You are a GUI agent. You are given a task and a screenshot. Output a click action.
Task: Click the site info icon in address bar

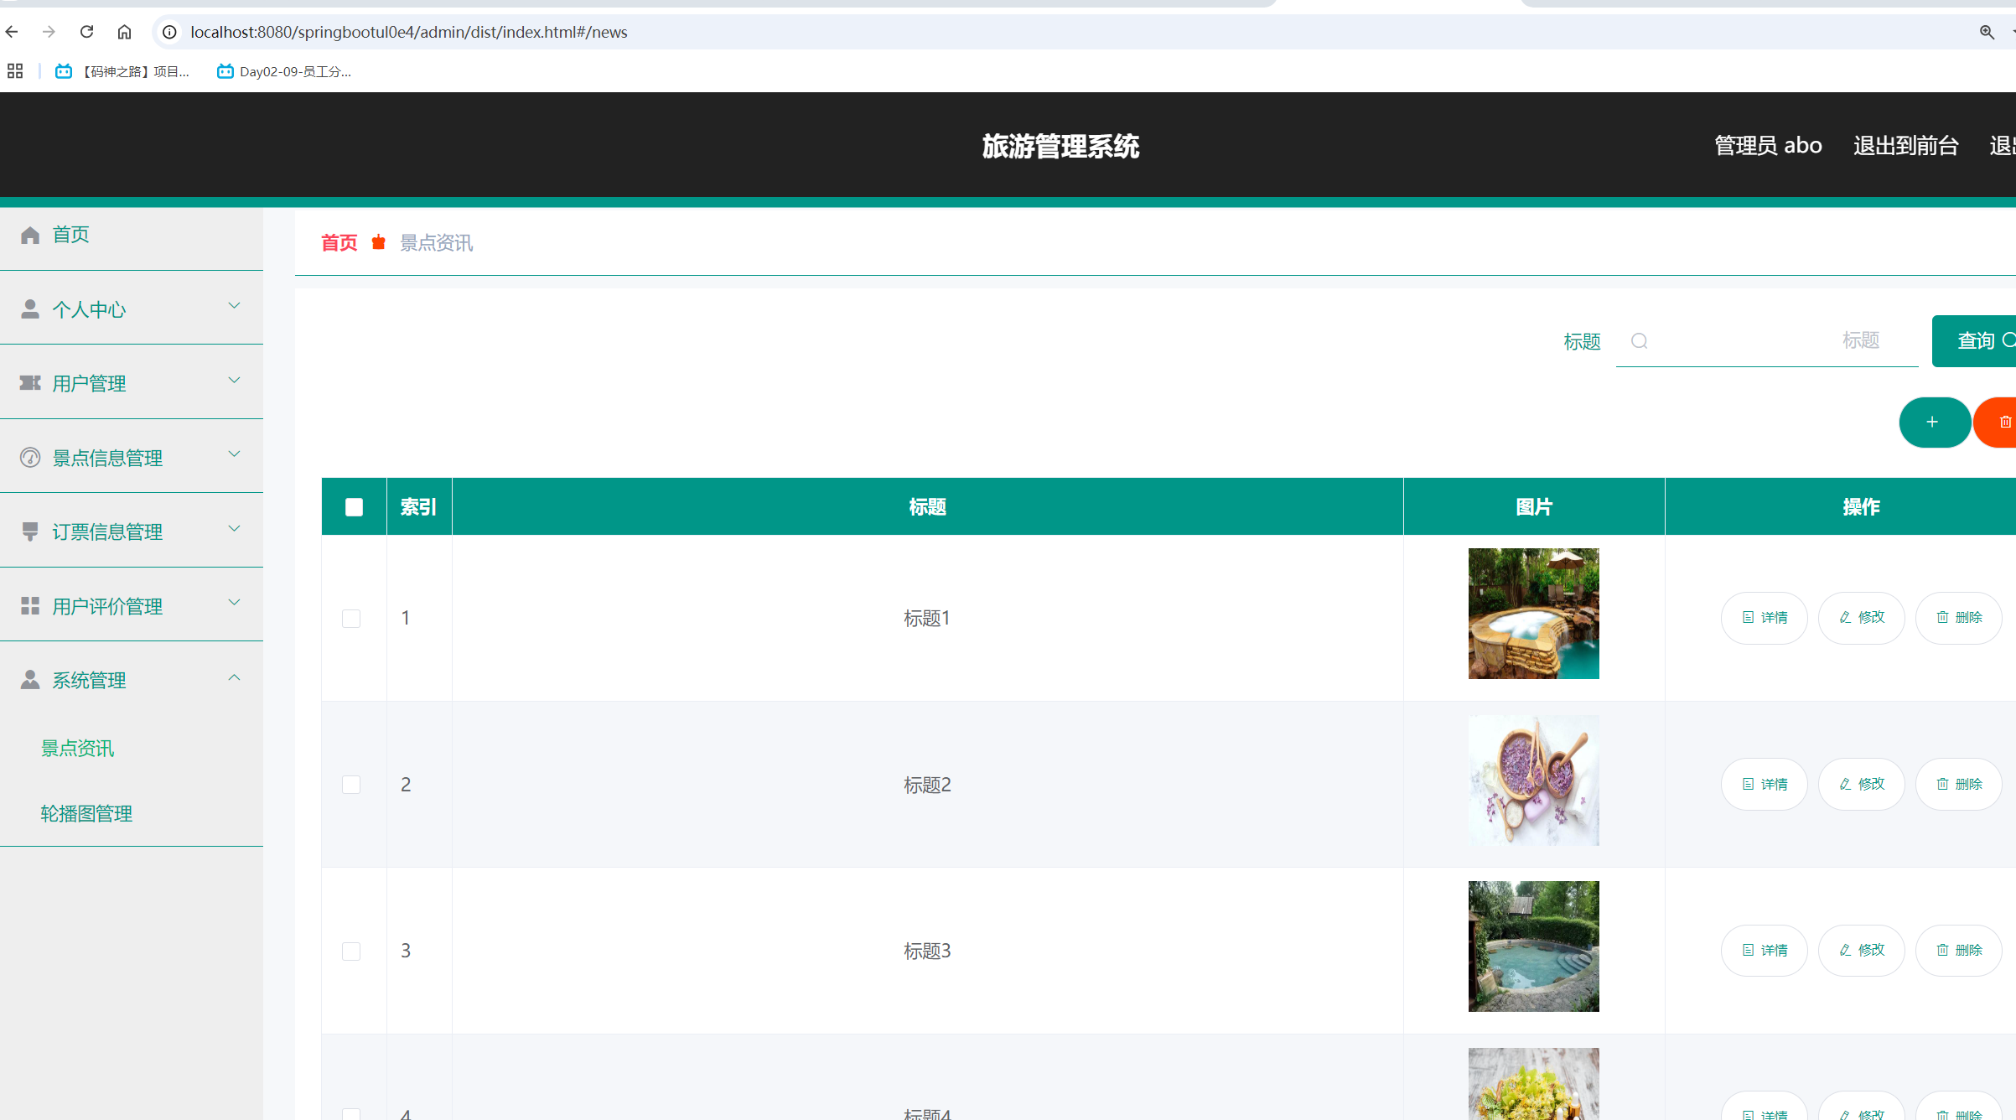(x=169, y=32)
